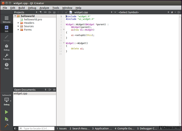Build the project with hammer icon
The height and width of the screenshot is (131, 182).
pos(6,125)
